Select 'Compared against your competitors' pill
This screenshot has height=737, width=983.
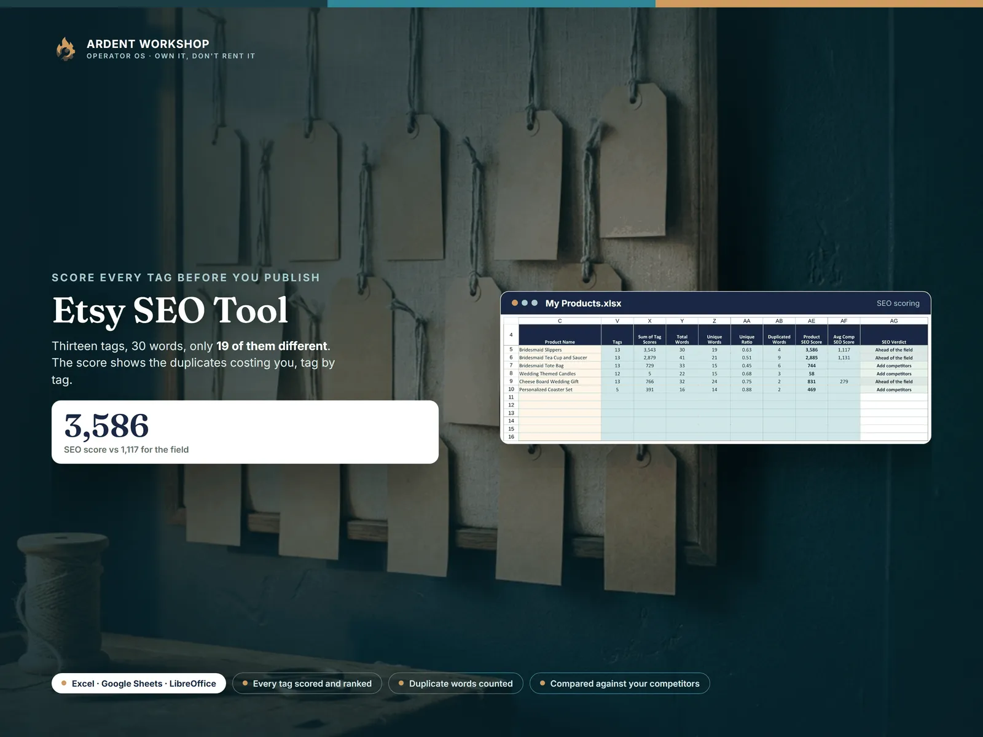point(620,684)
